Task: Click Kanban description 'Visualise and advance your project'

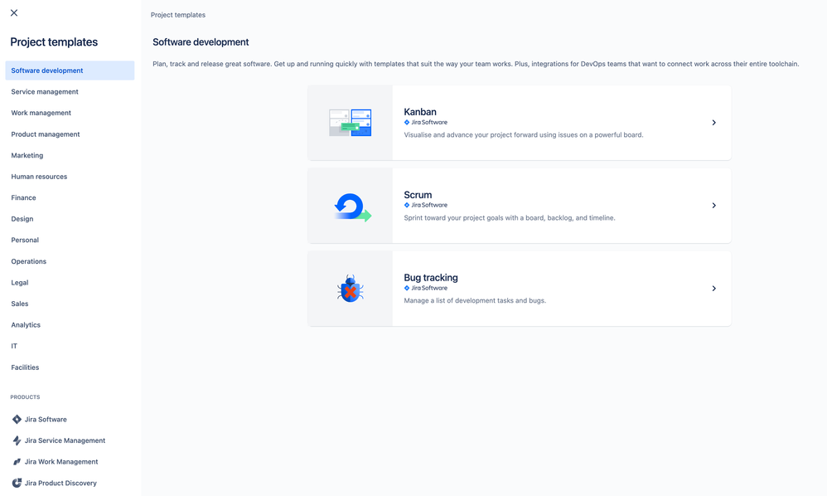Action: pyautogui.click(x=524, y=135)
